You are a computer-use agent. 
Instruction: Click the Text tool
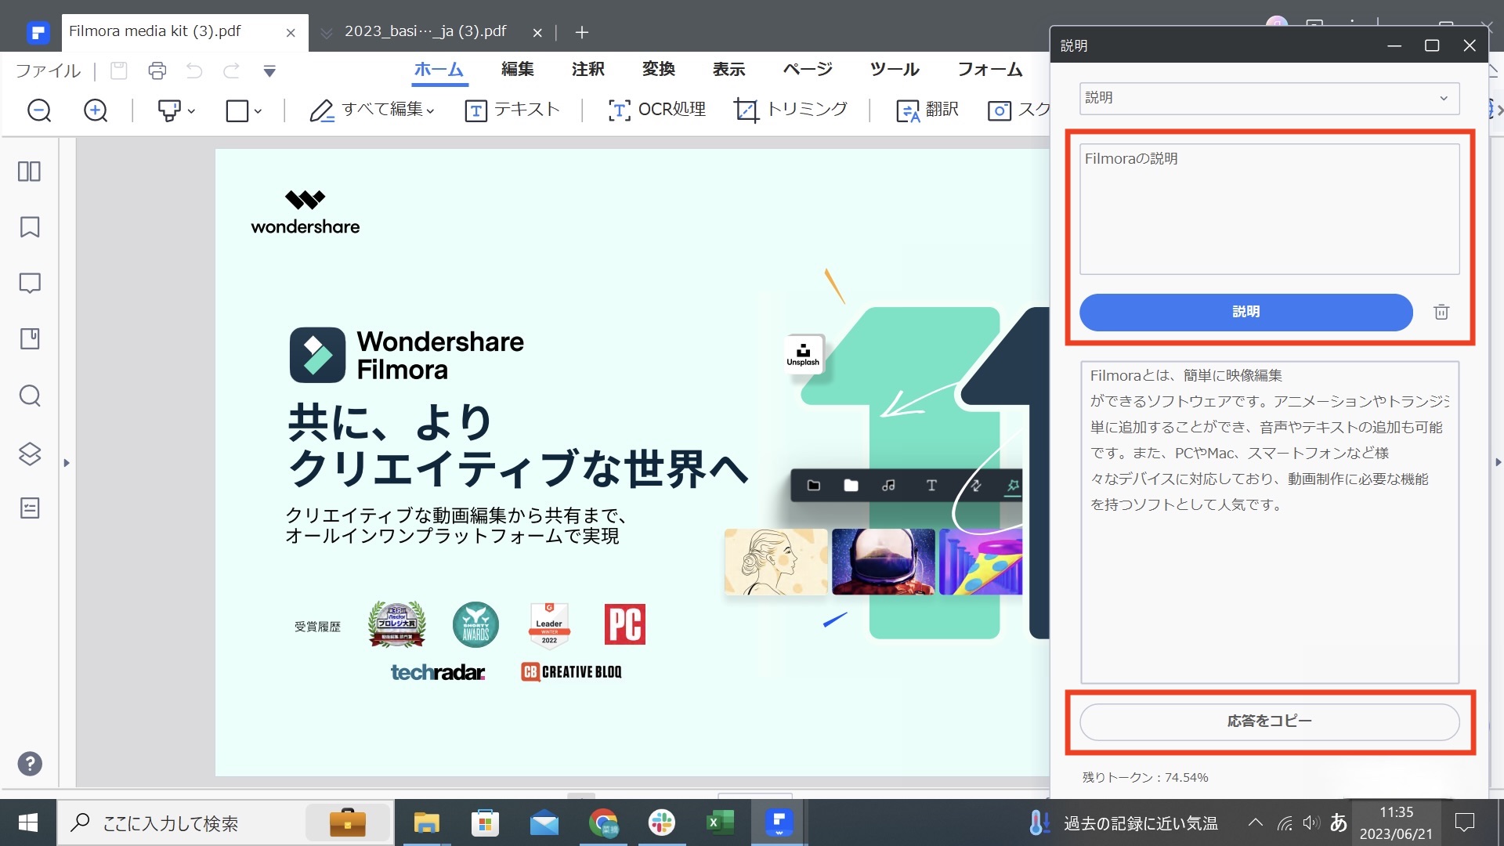[512, 110]
